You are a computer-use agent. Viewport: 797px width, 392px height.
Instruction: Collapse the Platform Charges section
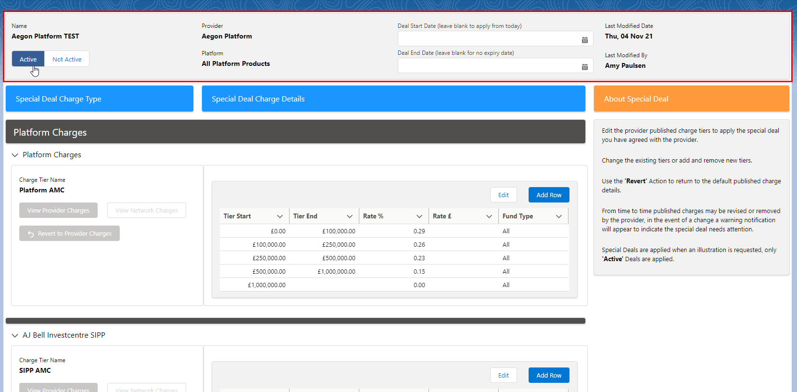pos(15,155)
